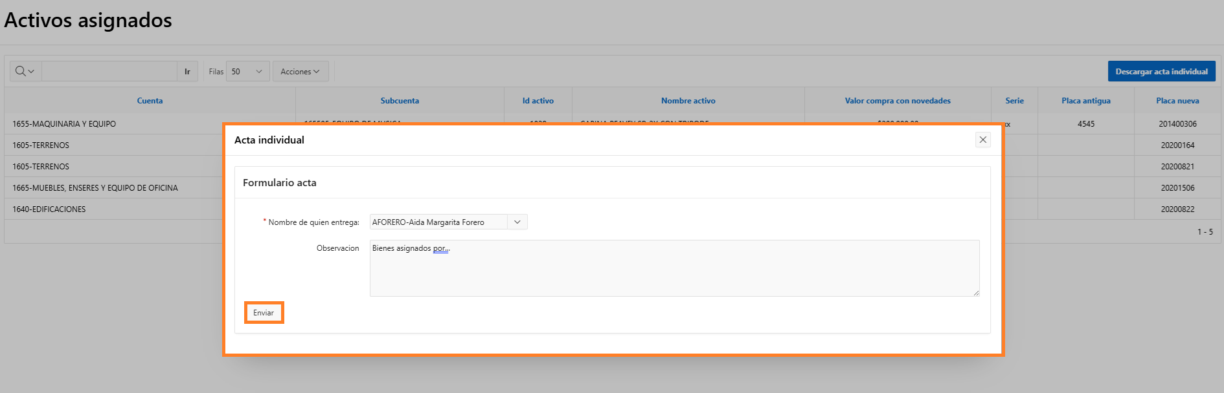The height and width of the screenshot is (393, 1224).
Task: Click the Observacion text area
Action: (x=674, y=268)
